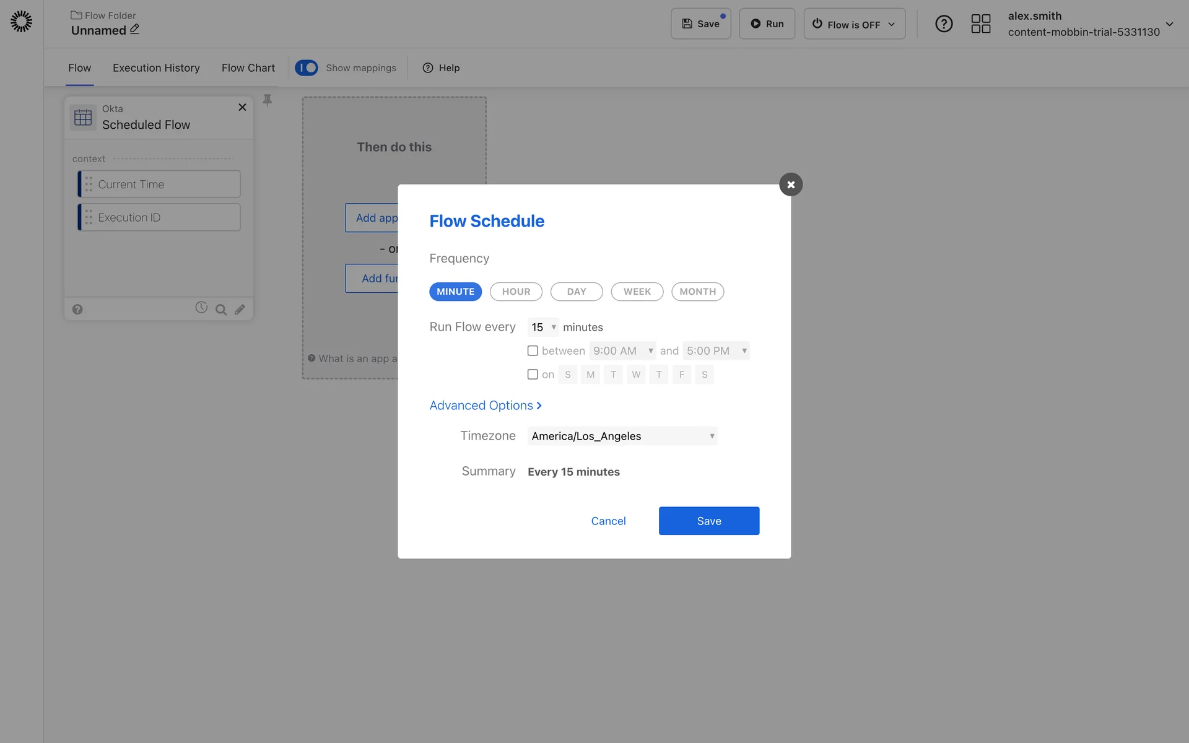Select the HOUR frequency option
This screenshot has height=743, width=1189.
tap(516, 292)
